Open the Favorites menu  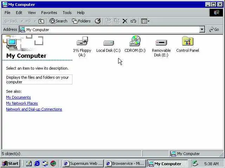coord(49,13)
